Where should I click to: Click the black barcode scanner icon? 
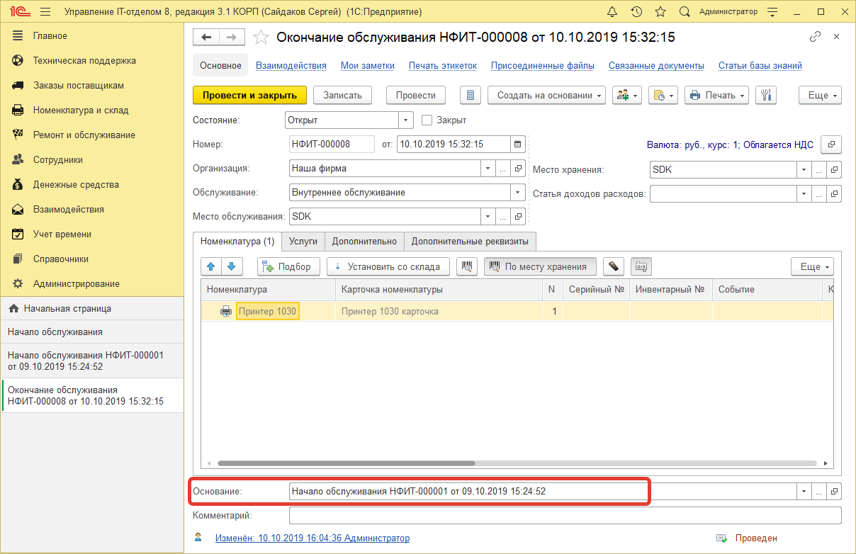click(613, 266)
